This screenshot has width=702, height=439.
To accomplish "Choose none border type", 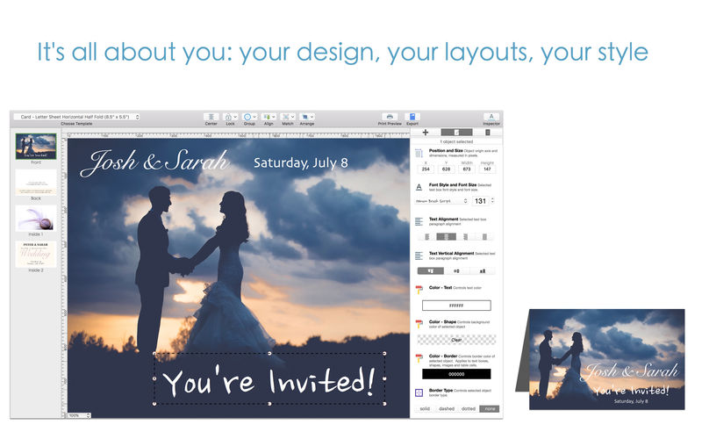I will pos(490,409).
